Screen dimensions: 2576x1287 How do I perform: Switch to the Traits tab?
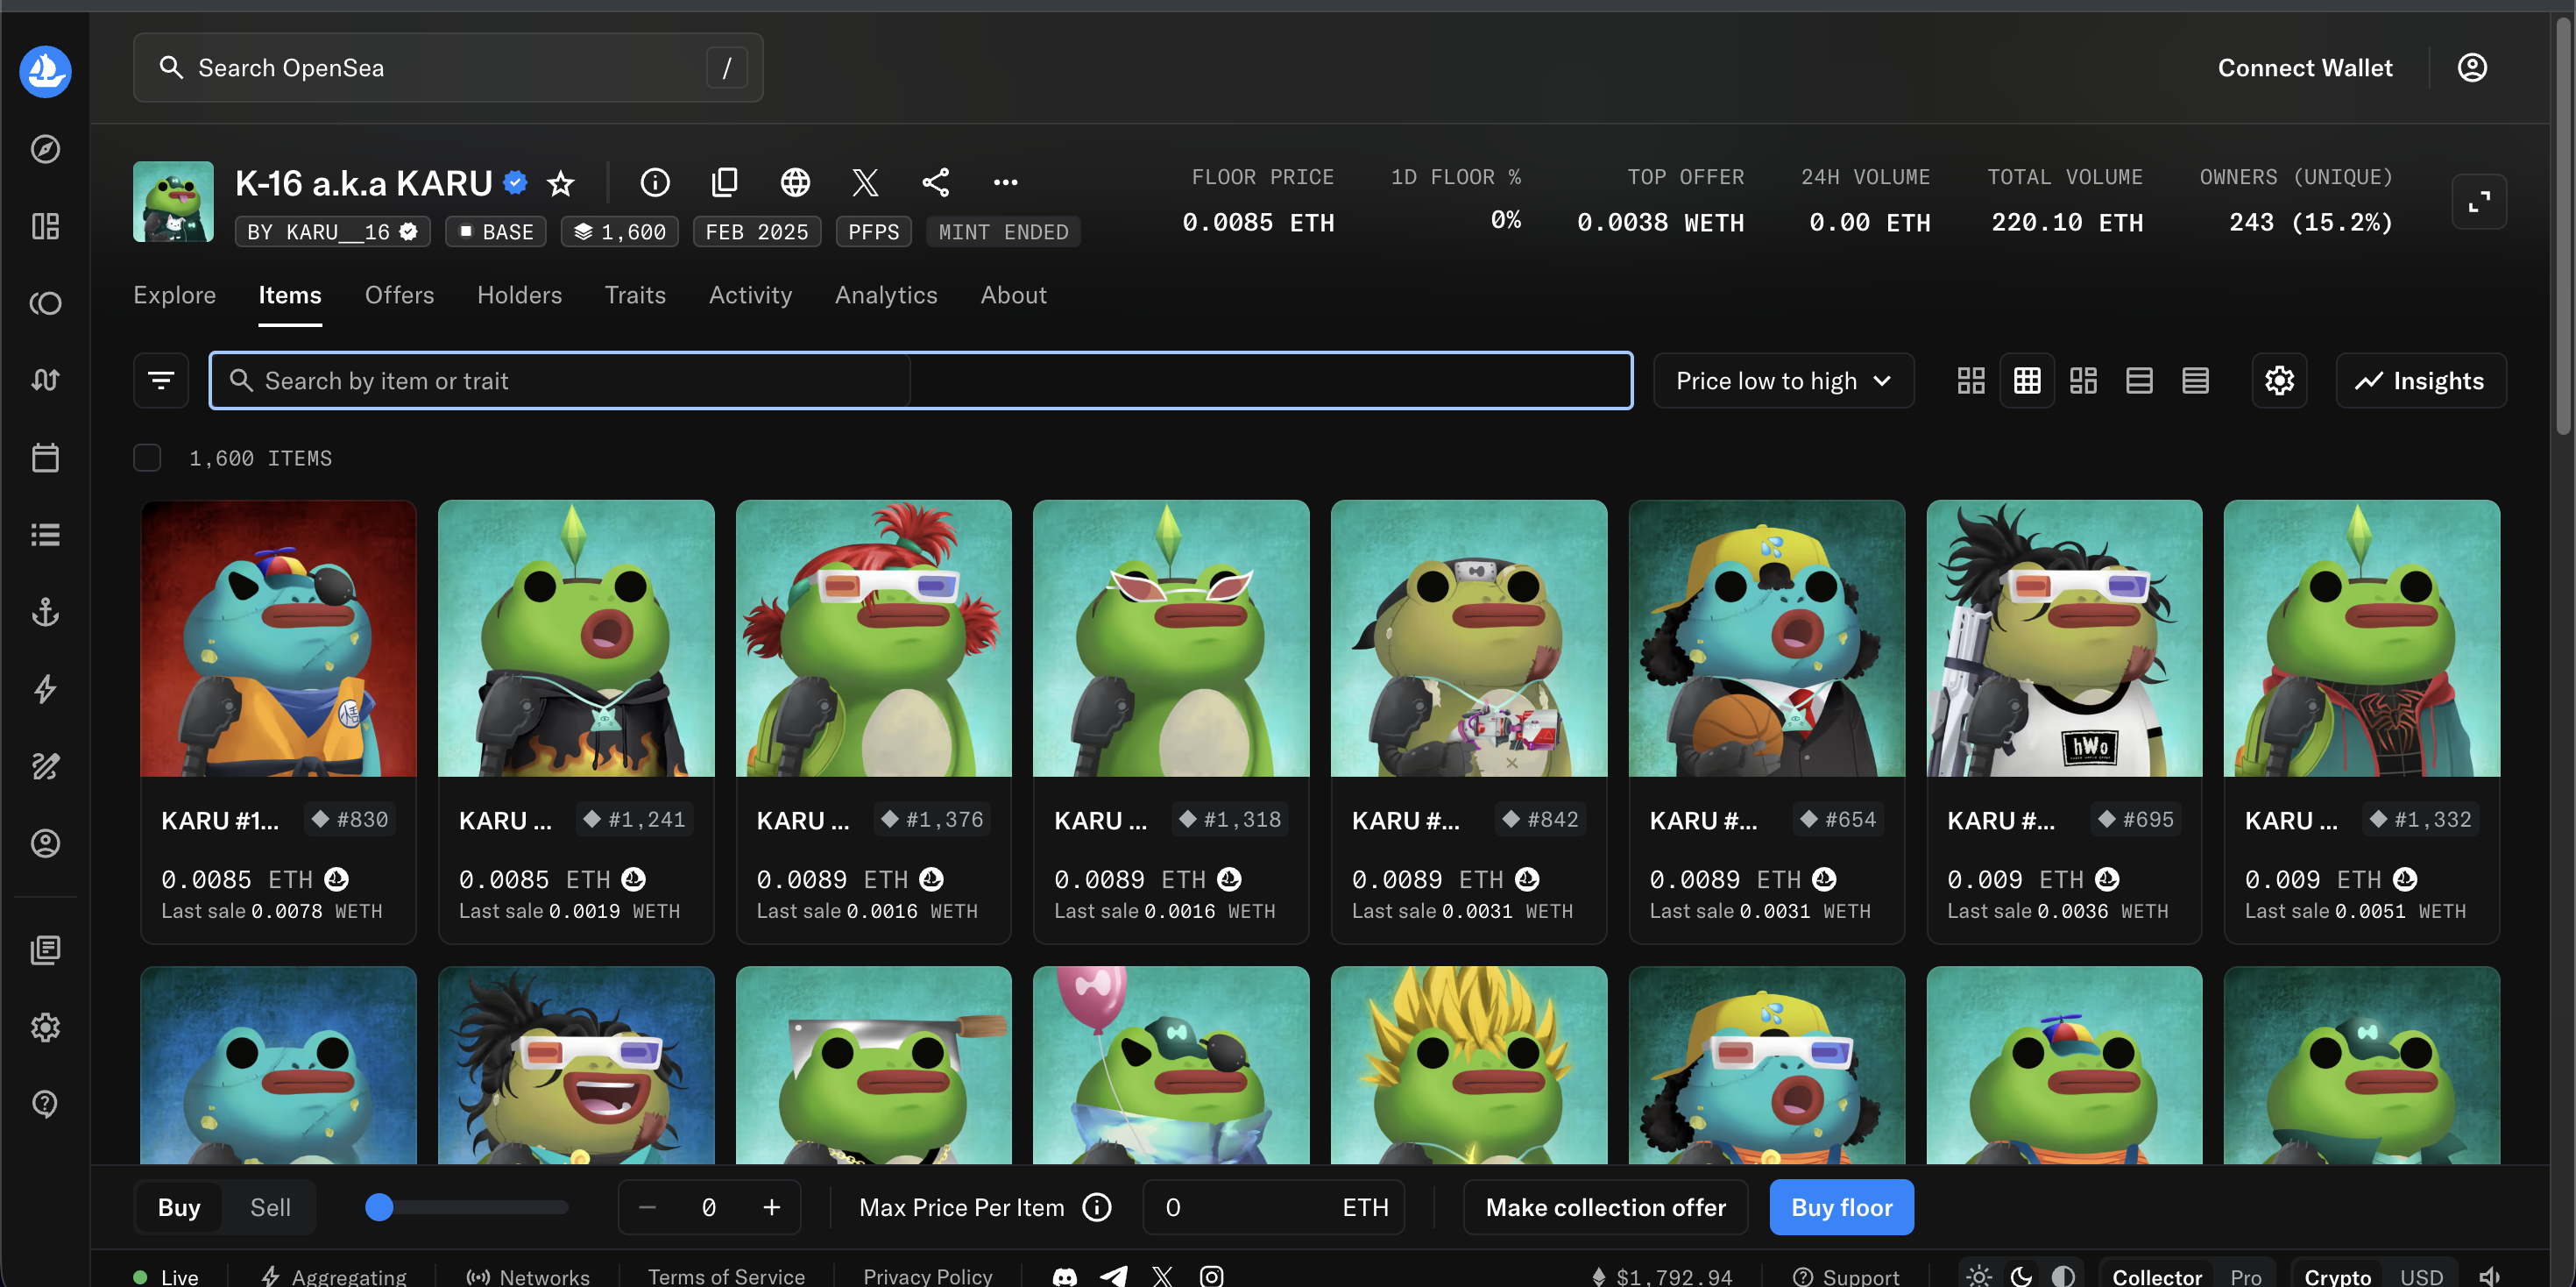[635, 295]
